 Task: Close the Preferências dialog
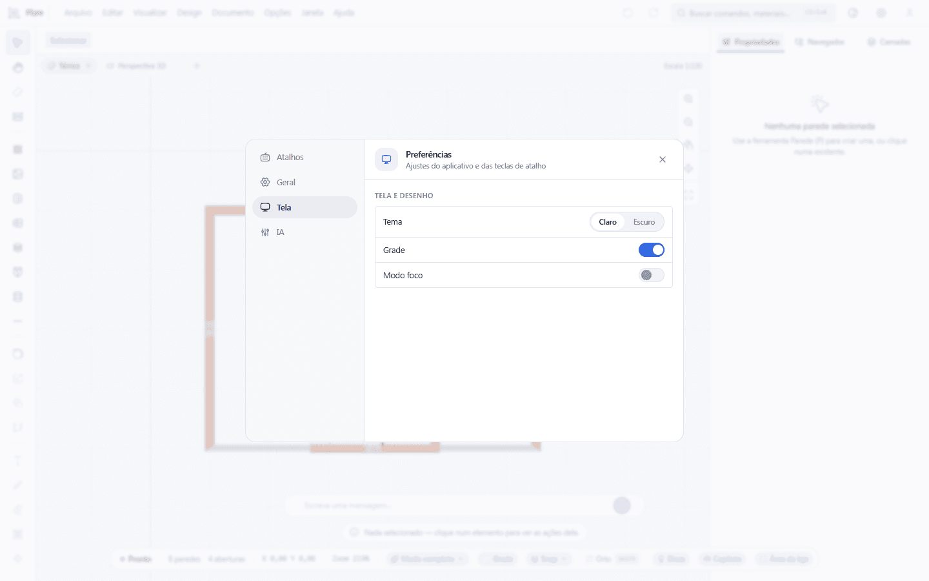[x=663, y=159]
